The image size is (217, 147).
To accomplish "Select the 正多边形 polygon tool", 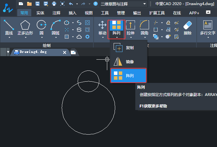I will point(25,27).
